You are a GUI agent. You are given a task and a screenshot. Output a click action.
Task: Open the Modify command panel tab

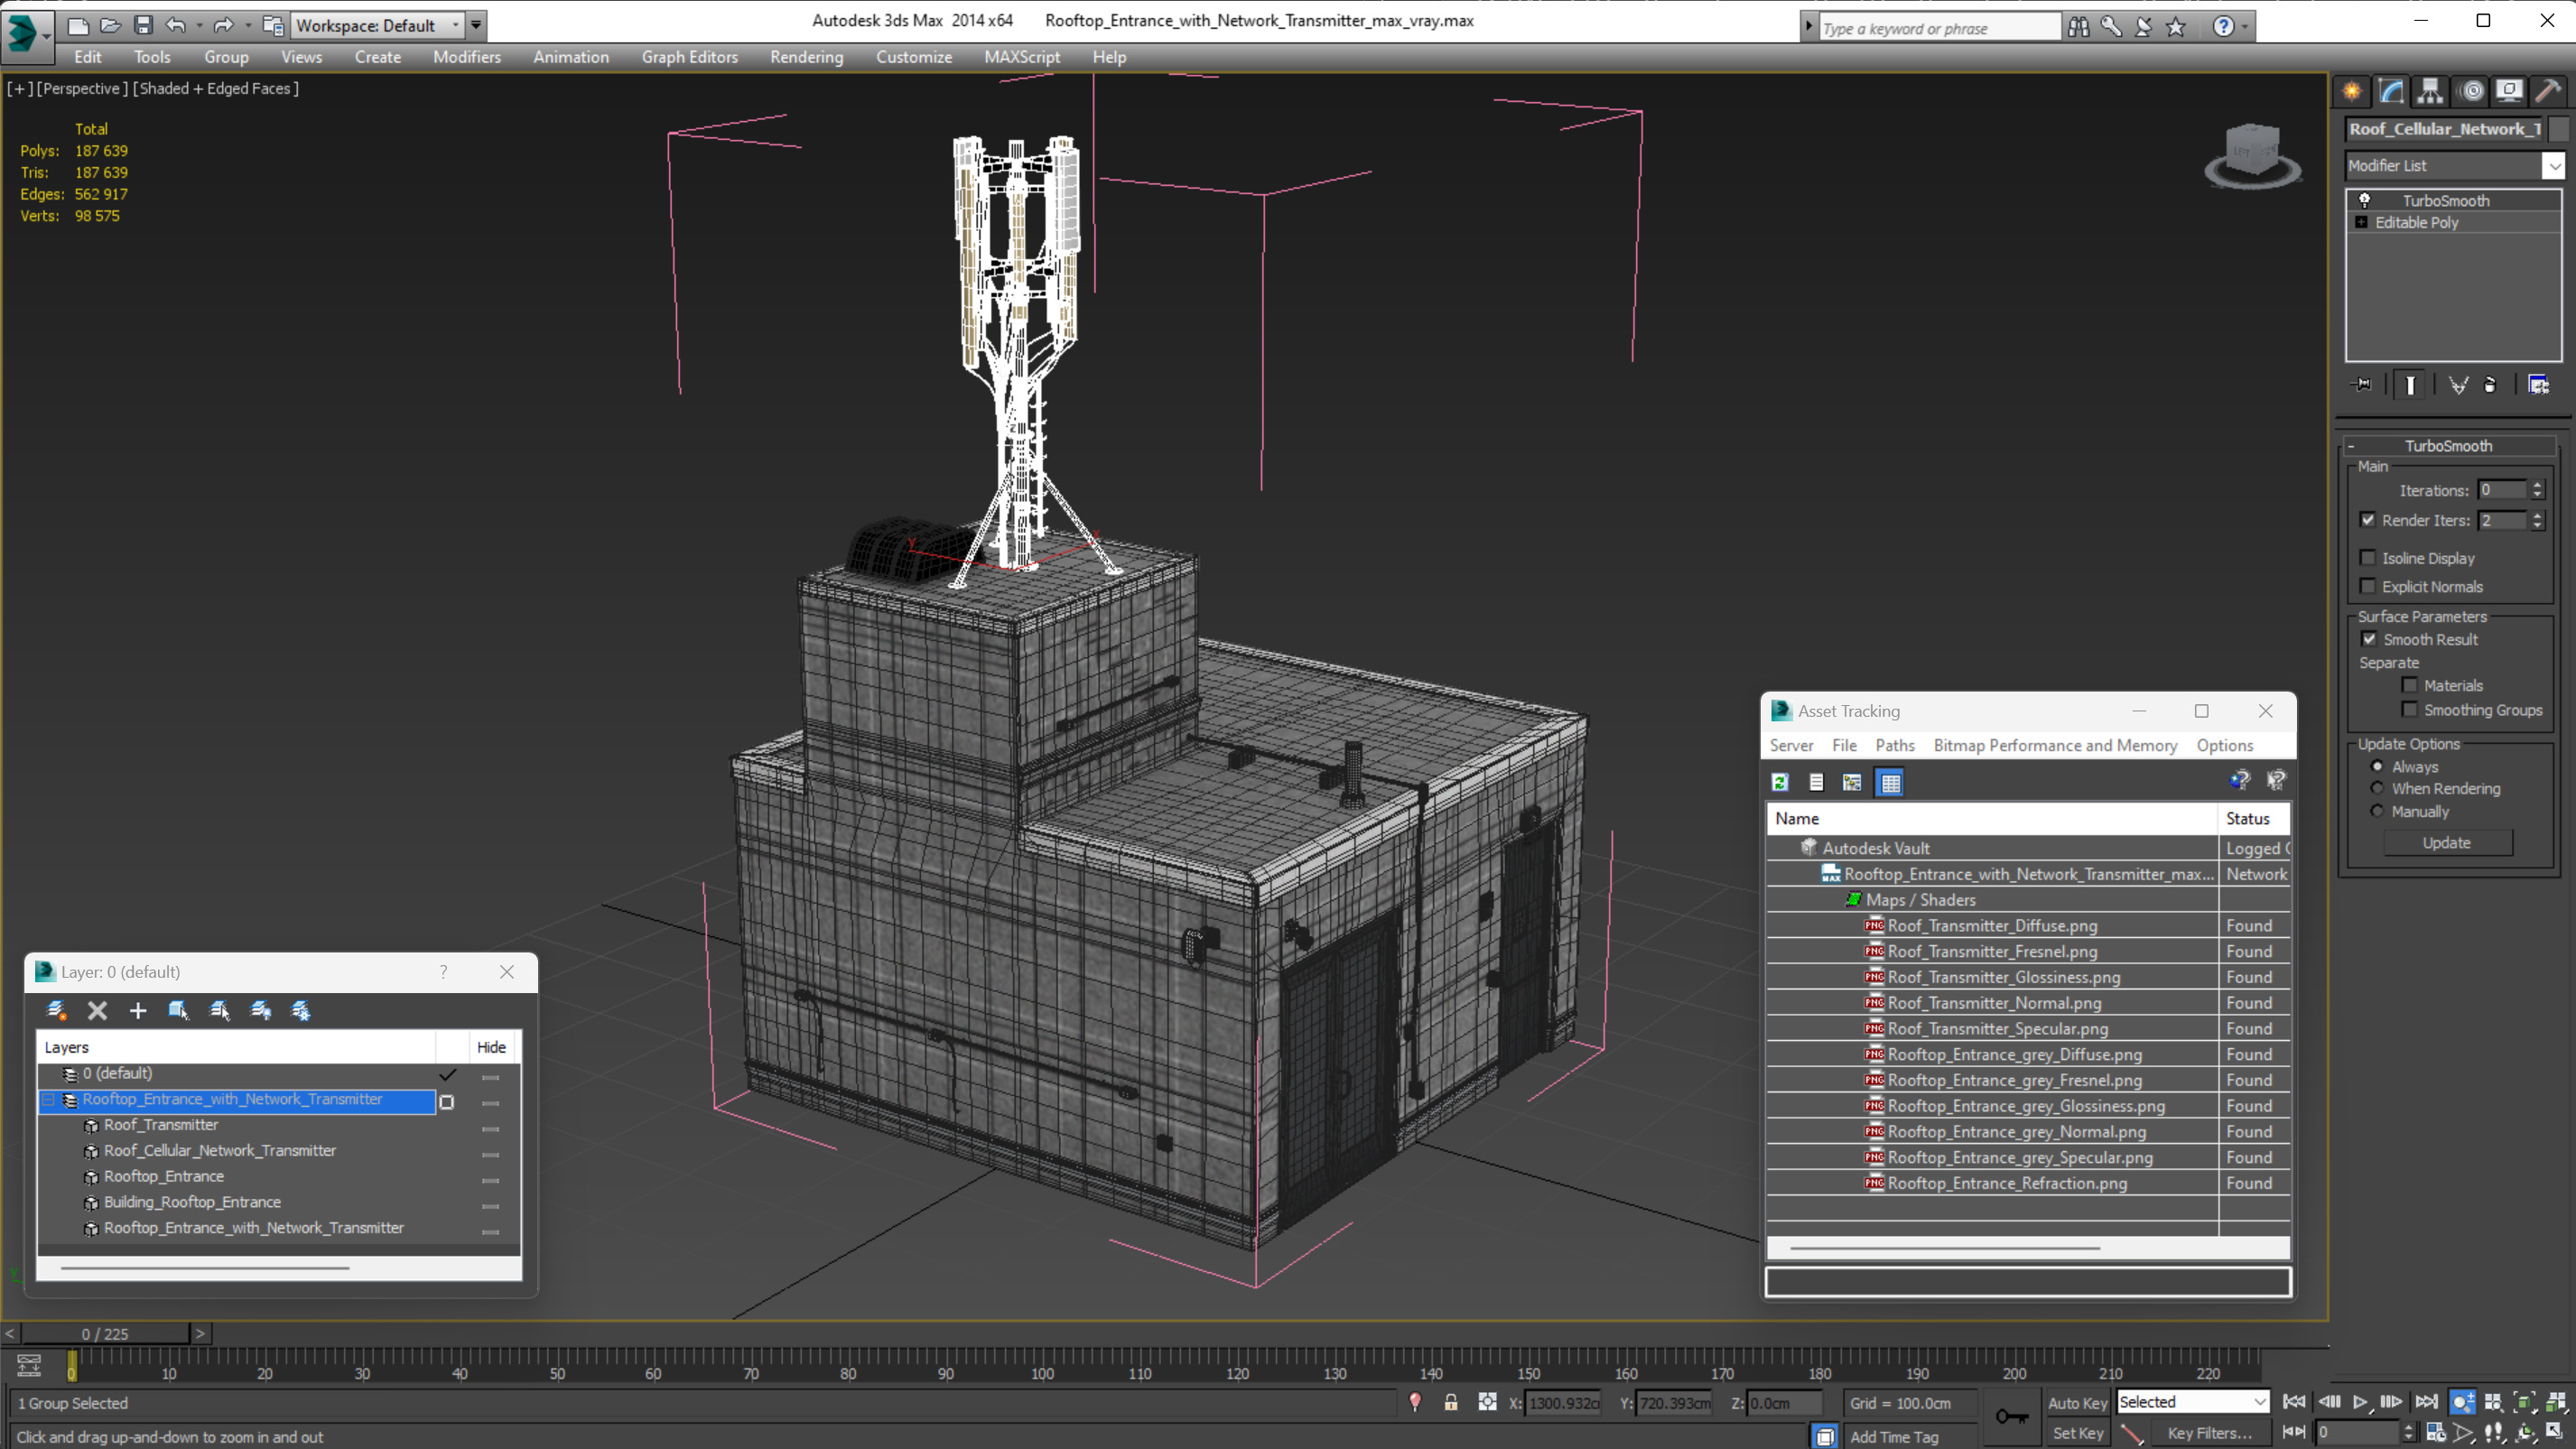2391,91
